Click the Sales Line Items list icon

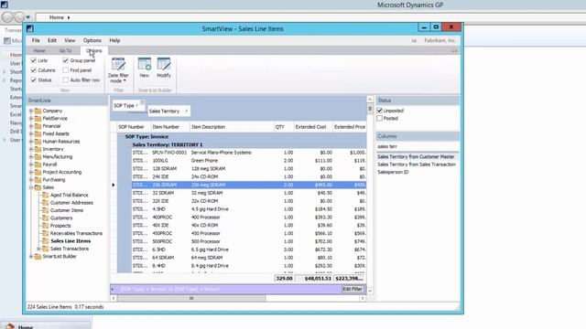click(x=46, y=240)
